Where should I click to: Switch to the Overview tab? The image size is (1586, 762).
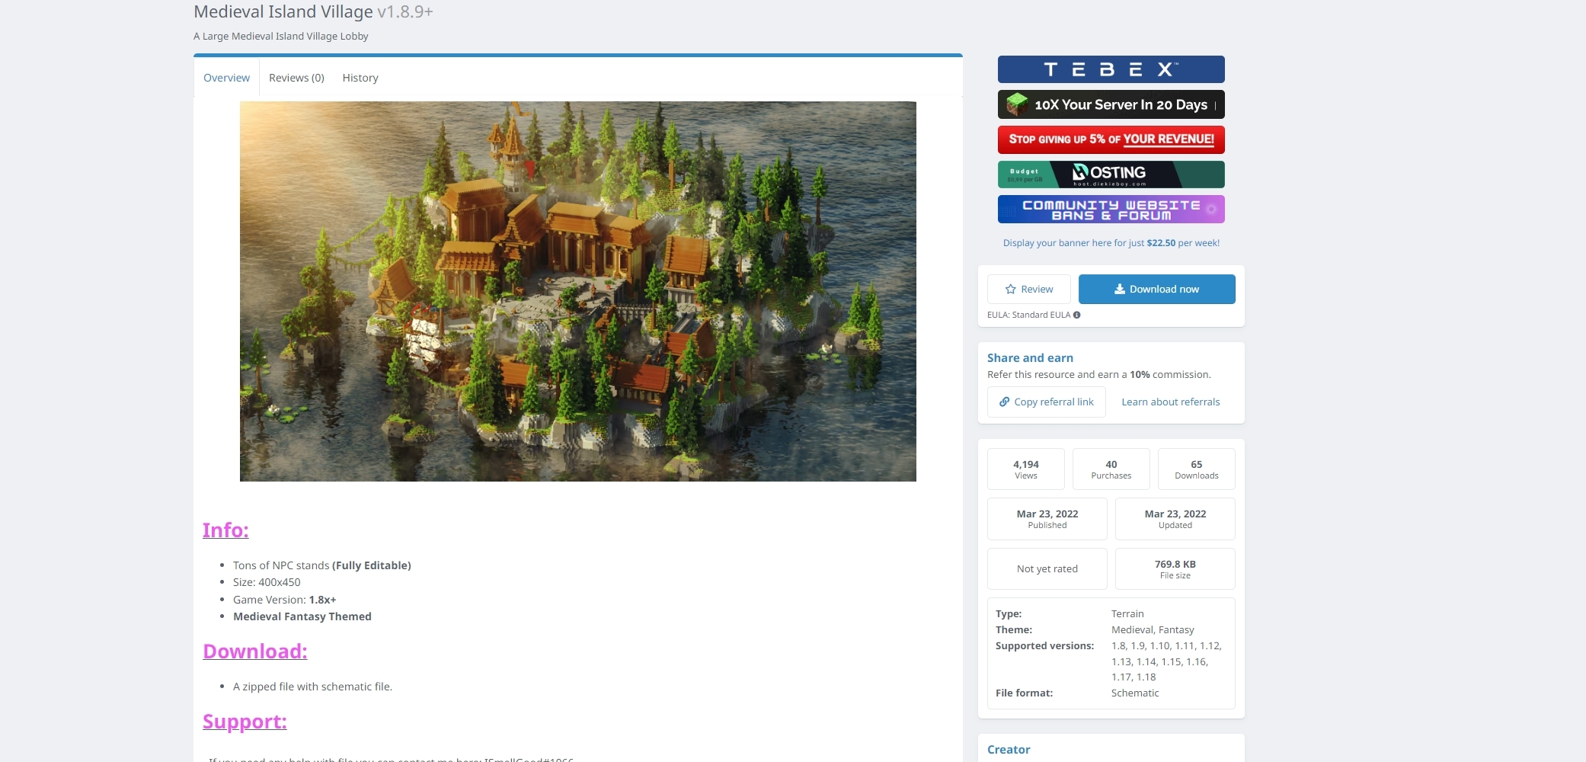point(226,78)
